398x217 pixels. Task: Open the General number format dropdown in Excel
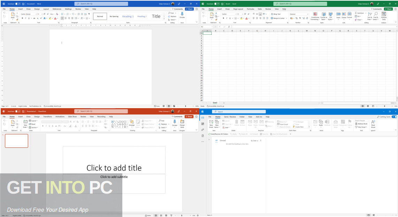pos(307,14)
